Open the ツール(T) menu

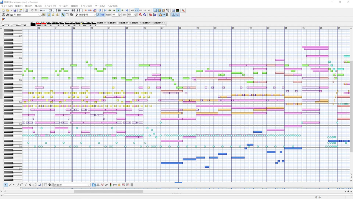coord(63,6)
